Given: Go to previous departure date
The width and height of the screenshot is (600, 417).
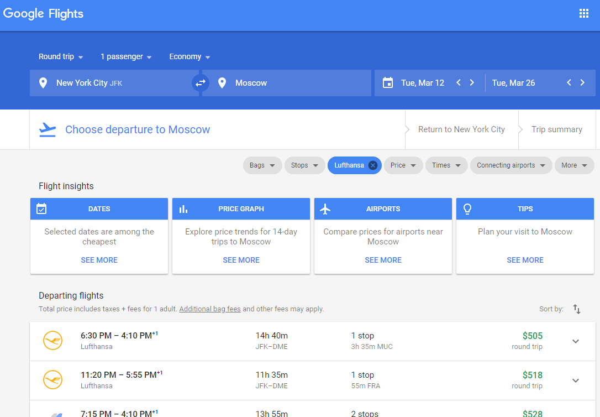Looking at the screenshot, I should [x=459, y=83].
